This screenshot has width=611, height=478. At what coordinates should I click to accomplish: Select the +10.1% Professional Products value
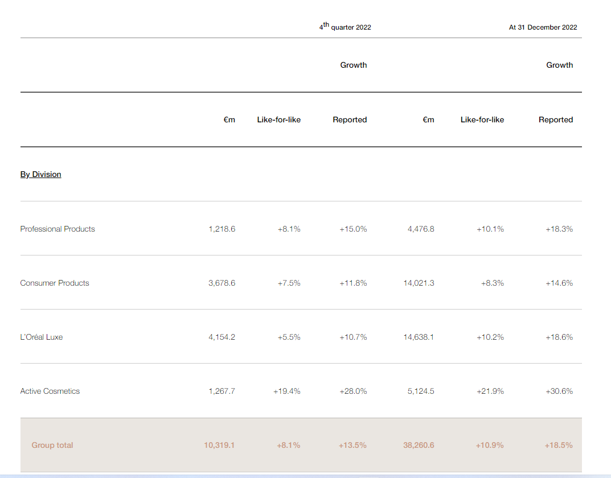[x=490, y=229]
